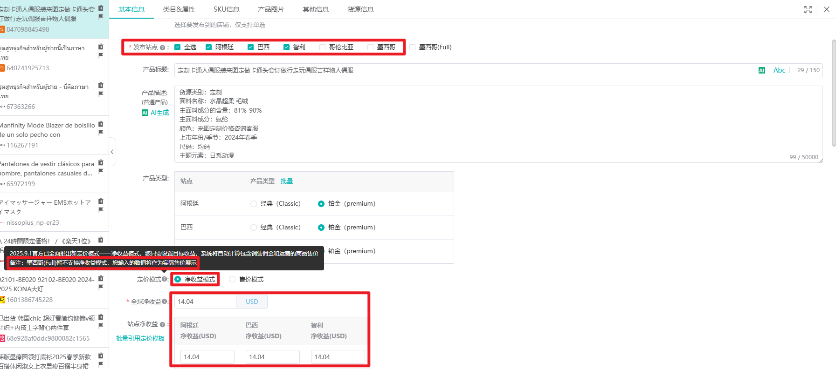This screenshot has width=836, height=369.
Task: Open the 基本信息 tab
Action: (x=131, y=9)
